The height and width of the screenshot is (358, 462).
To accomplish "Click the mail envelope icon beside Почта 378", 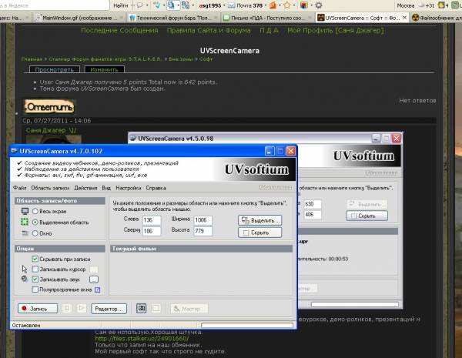I will pyautogui.click(x=232, y=5).
